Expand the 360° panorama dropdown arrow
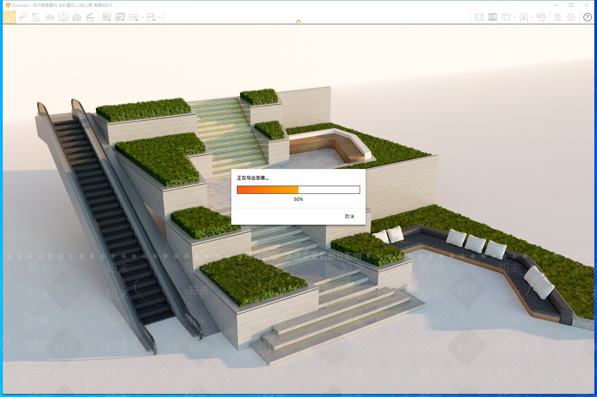This screenshot has width=597, height=397. [143, 17]
